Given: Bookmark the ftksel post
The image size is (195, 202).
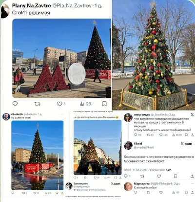Looking at the screenshot, I should click(175, 176).
